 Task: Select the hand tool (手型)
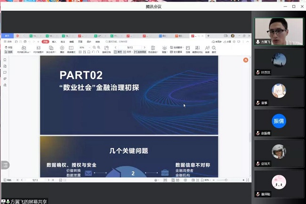coord(9,48)
